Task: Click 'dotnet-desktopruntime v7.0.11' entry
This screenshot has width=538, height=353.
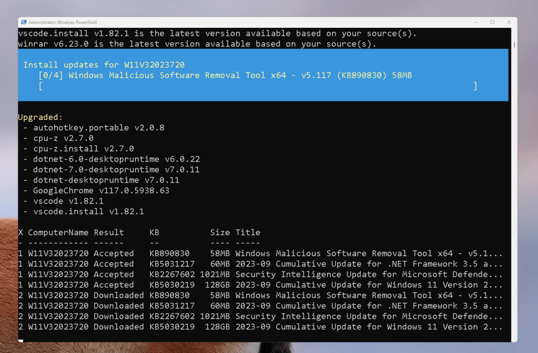Action: [x=106, y=180]
